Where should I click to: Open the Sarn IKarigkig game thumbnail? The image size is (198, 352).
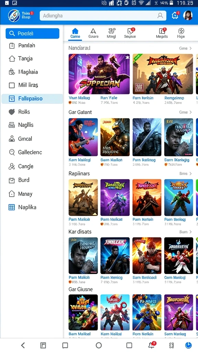(179, 137)
